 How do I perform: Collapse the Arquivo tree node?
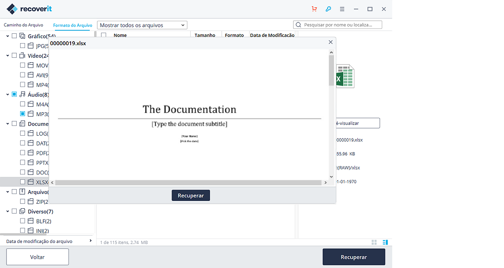tap(7, 192)
